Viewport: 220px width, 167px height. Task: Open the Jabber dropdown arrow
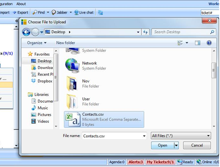tap(71, 12)
